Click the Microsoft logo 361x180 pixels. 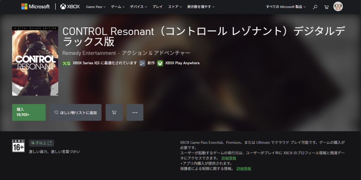pyautogui.click(x=35, y=6)
